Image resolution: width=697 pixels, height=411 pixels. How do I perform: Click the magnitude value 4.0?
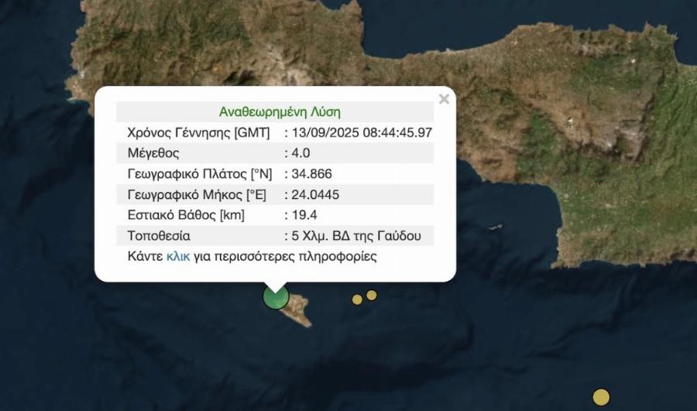coord(299,153)
